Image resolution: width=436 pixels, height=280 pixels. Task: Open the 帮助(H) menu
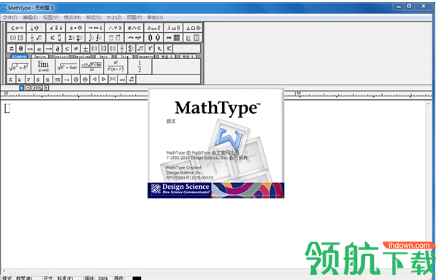point(155,17)
